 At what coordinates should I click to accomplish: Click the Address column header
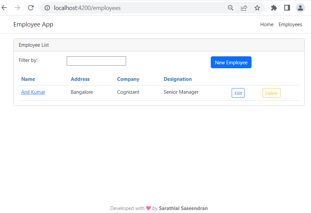(x=80, y=79)
